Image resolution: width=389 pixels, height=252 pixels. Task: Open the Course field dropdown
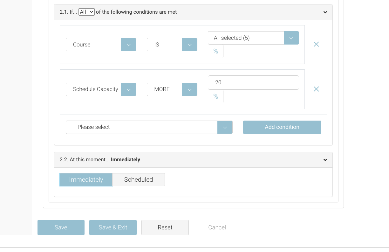[101, 45]
